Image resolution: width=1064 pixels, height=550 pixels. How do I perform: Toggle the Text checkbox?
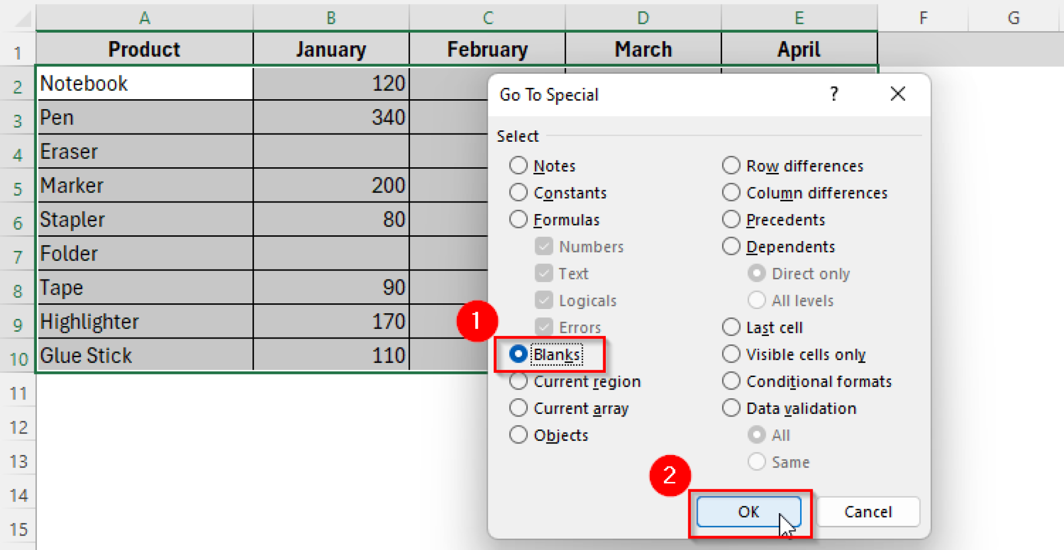[x=543, y=273]
